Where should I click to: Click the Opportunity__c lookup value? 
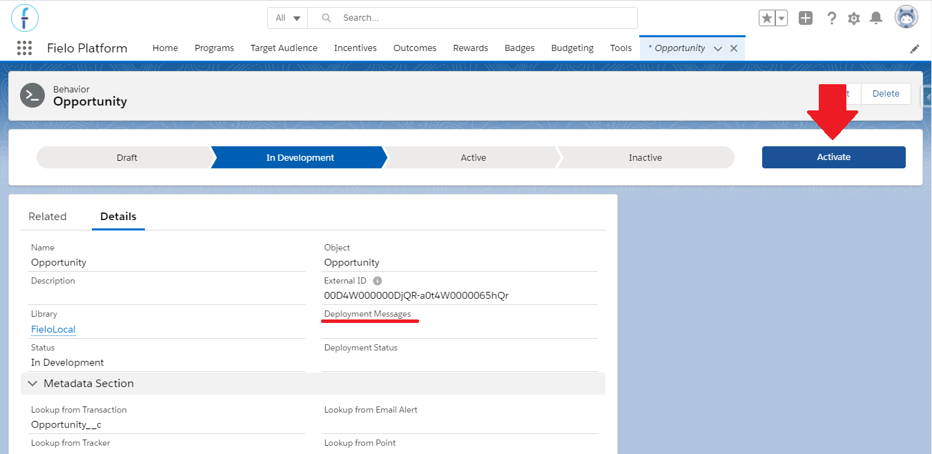(66, 424)
